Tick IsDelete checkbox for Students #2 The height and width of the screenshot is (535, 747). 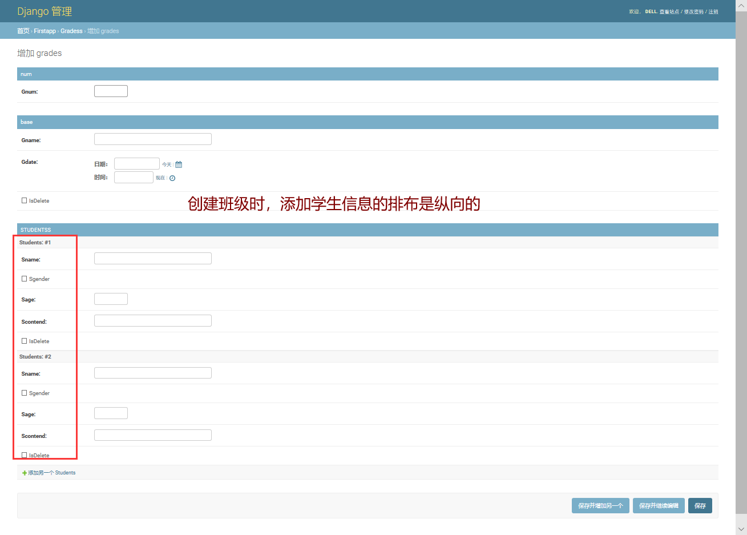tap(24, 455)
